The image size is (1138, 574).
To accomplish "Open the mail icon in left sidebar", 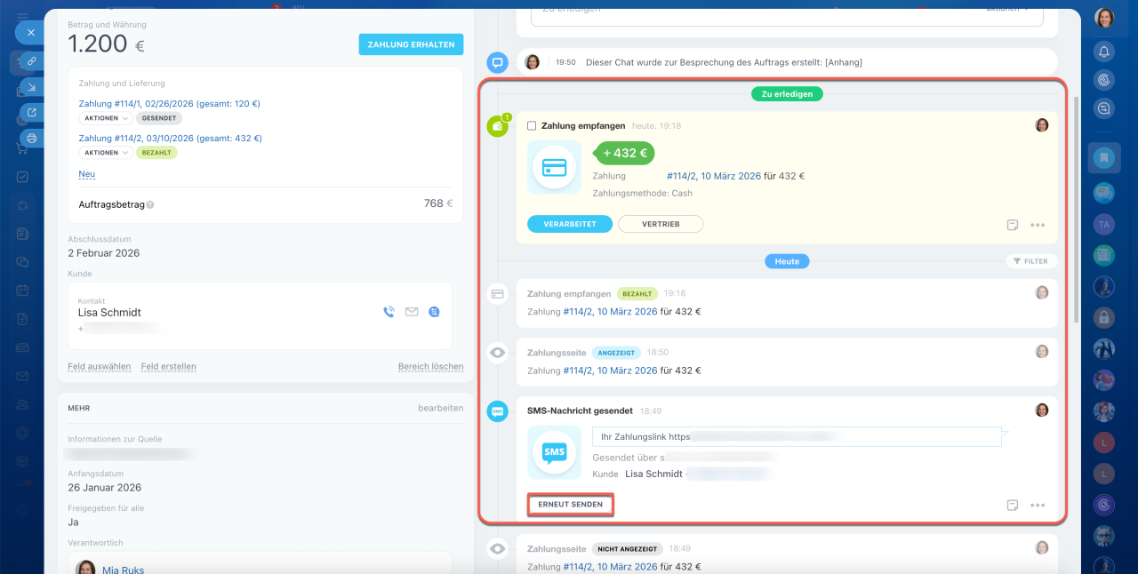I will point(22,376).
